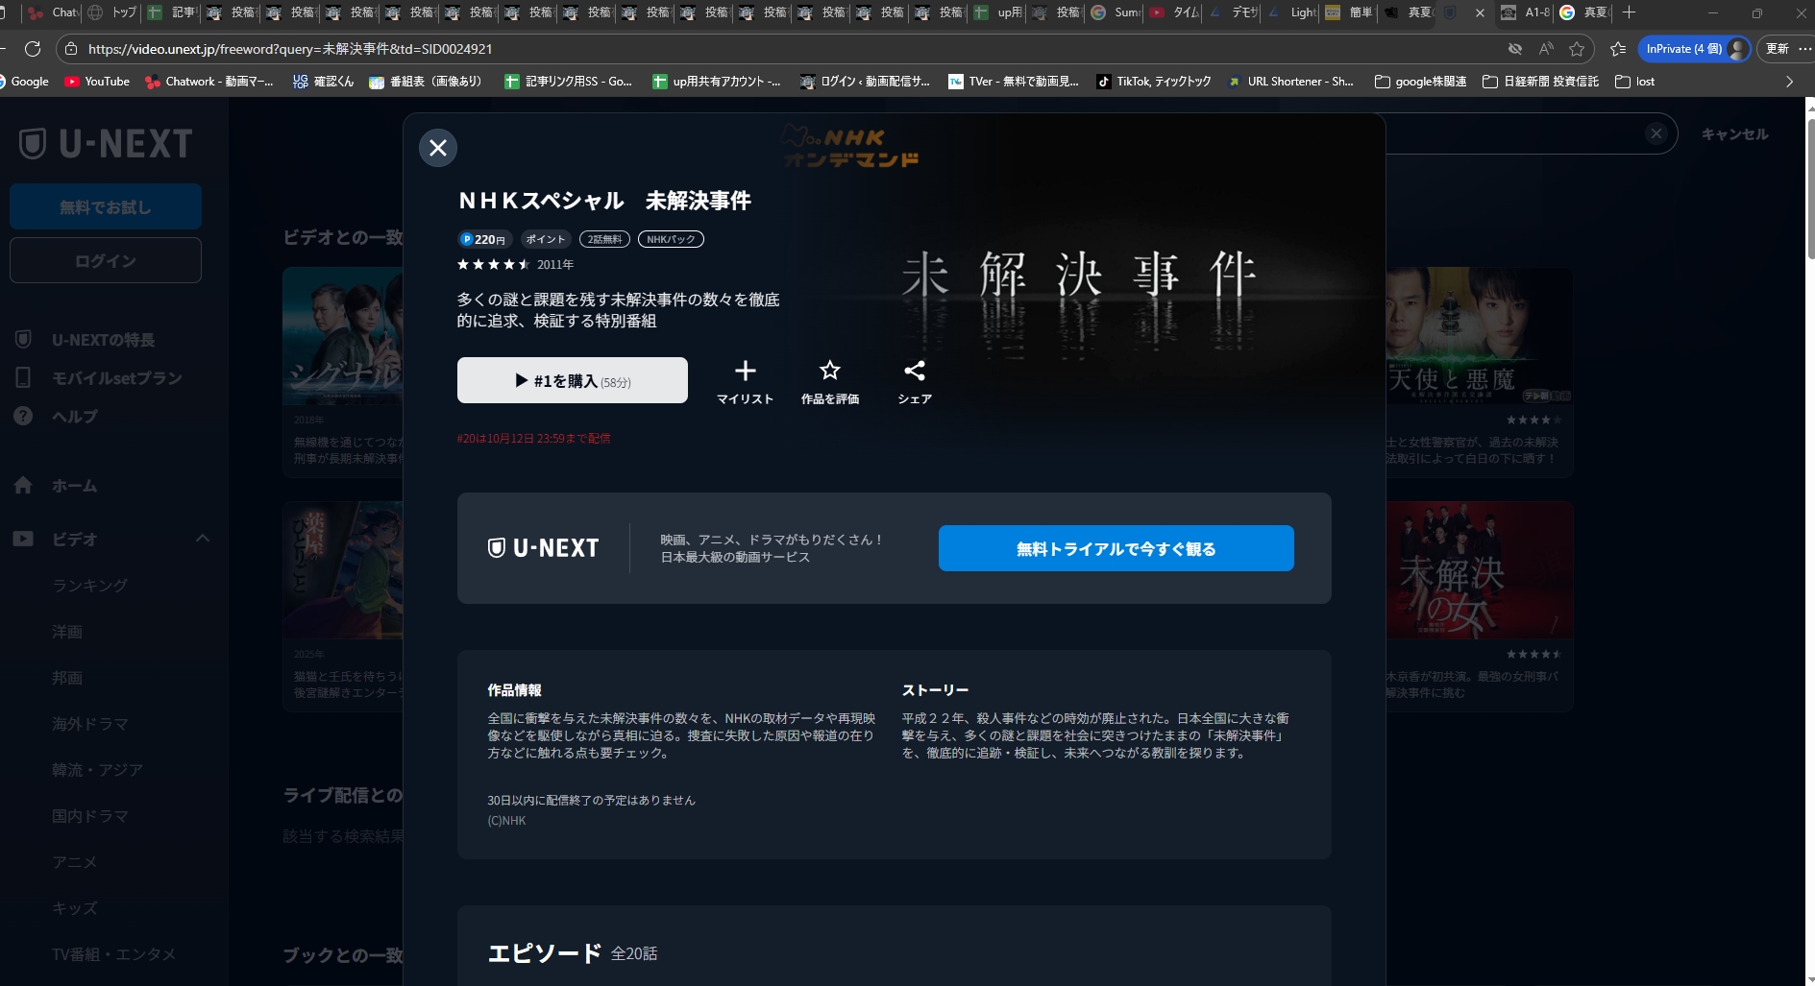Open the Share icon options
Image resolution: width=1815 pixels, height=986 pixels.
click(914, 372)
